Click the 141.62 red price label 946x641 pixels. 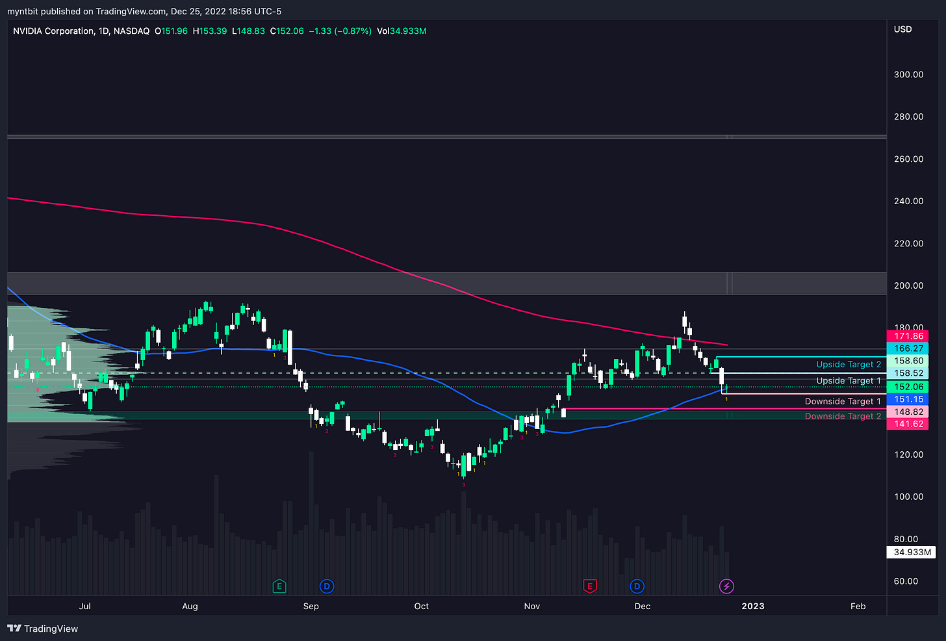[908, 424]
